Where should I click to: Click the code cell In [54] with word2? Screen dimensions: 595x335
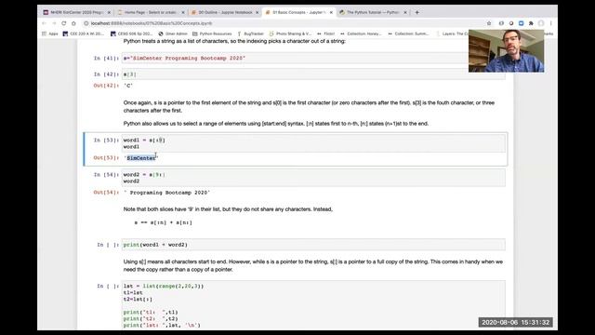[313, 178]
